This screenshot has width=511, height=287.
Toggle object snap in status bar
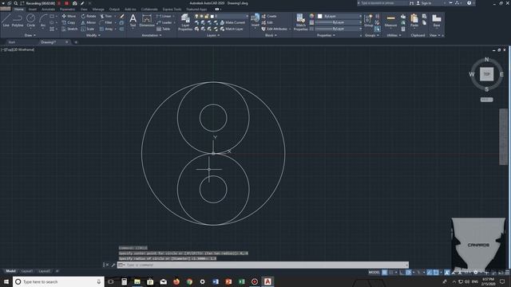pos(436,273)
